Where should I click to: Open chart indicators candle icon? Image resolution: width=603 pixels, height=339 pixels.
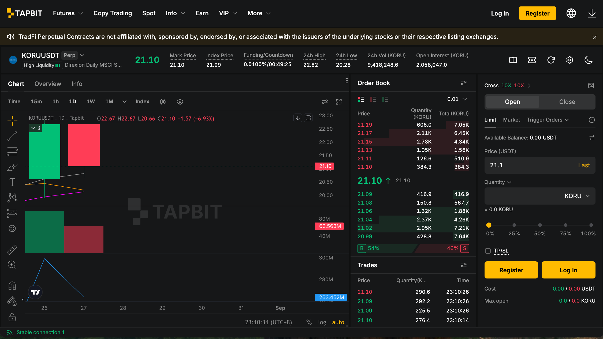[163, 101]
